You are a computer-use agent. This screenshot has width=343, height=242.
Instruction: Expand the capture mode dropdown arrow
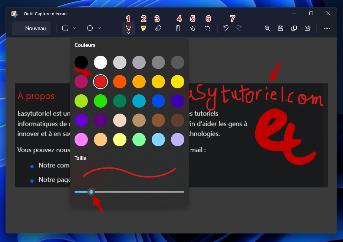tap(75, 28)
